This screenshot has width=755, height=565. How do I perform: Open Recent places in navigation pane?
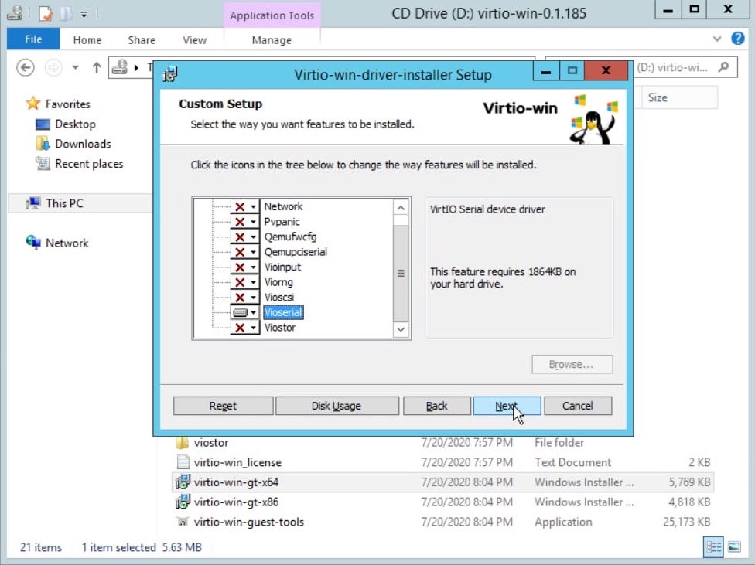(x=89, y=164)
